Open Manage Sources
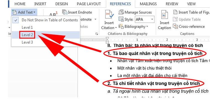Image resolution: width=221 pixels, height=99 pixels. (135, 12)
